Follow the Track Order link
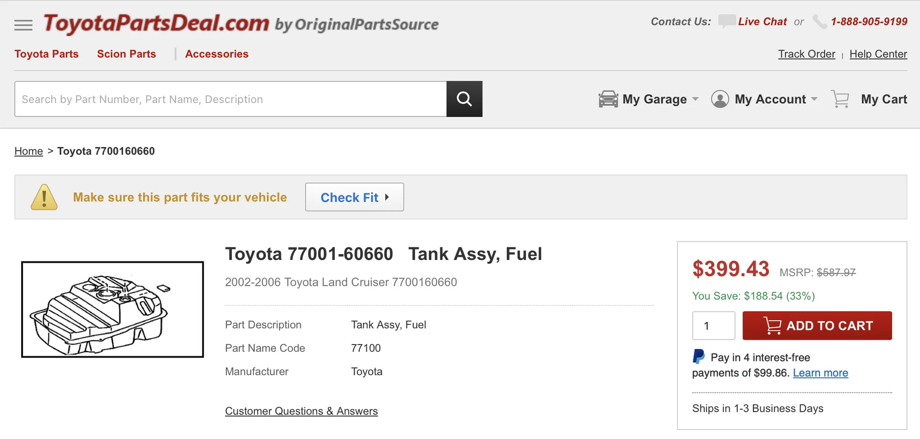The height and width of the screenshot is (439, 920). [806, 54]
